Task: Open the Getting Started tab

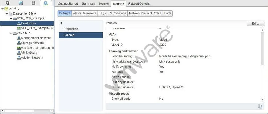Action: click(68, 4)
